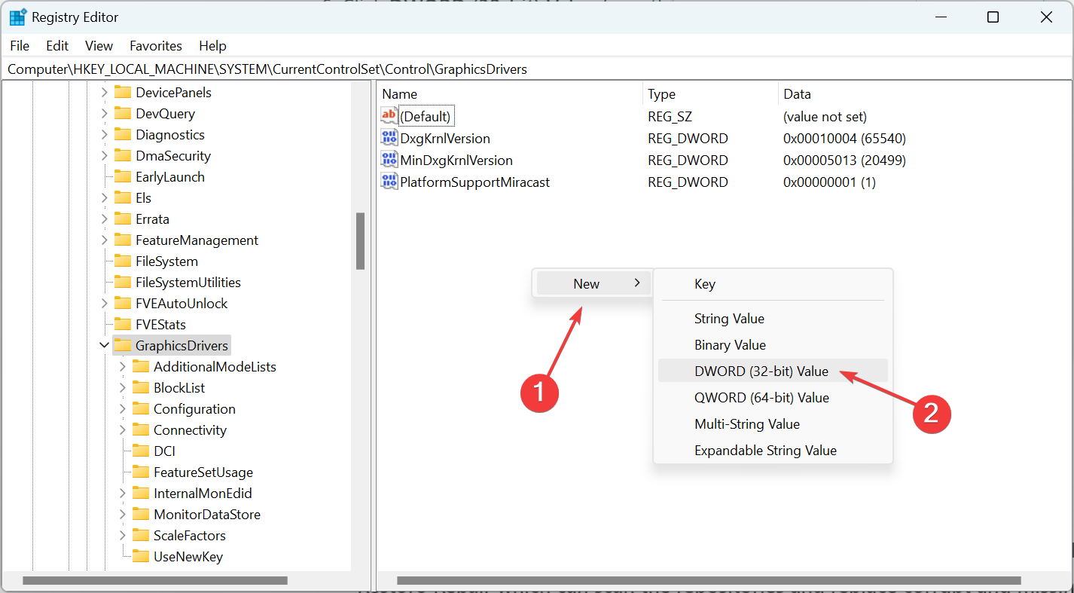
Task: Expand the MonitorDataStore subkey
Action: pyautogui.click(x=122, y=514)
